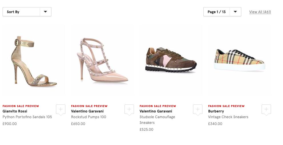Add Burberry Vintage Check Sneakers to wishlist
The image size is (283, 145).
pyautogui.click(x=266, y=109)
